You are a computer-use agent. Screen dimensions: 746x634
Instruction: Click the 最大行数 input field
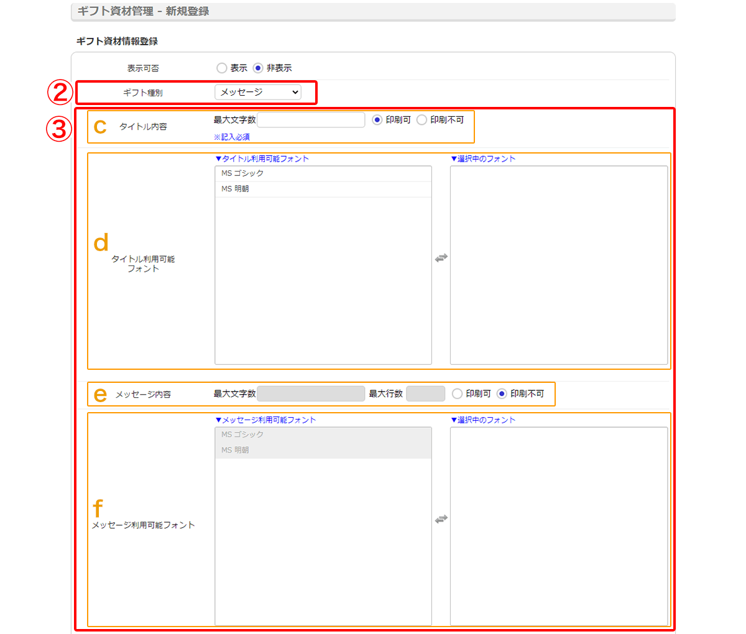click(x=425, y=393)
